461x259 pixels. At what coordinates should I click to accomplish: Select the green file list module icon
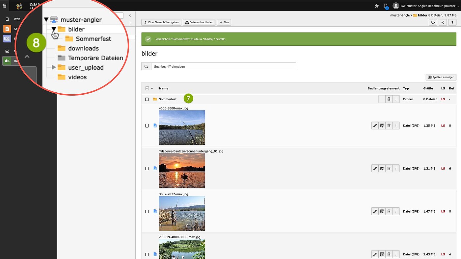tap(7, 61)
